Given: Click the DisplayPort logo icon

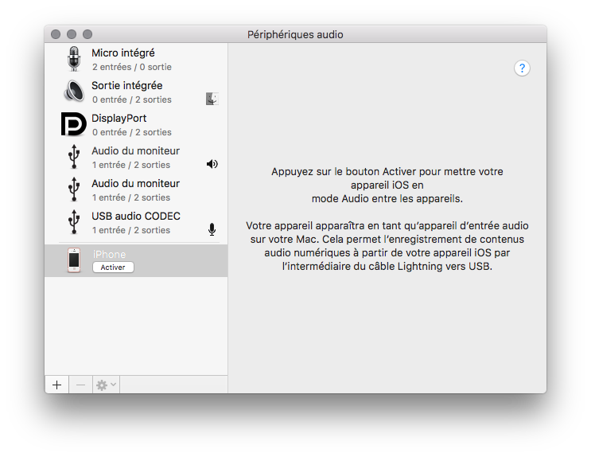Looking at the screenshot, I should pyautogui.click(x=74, y=125).
